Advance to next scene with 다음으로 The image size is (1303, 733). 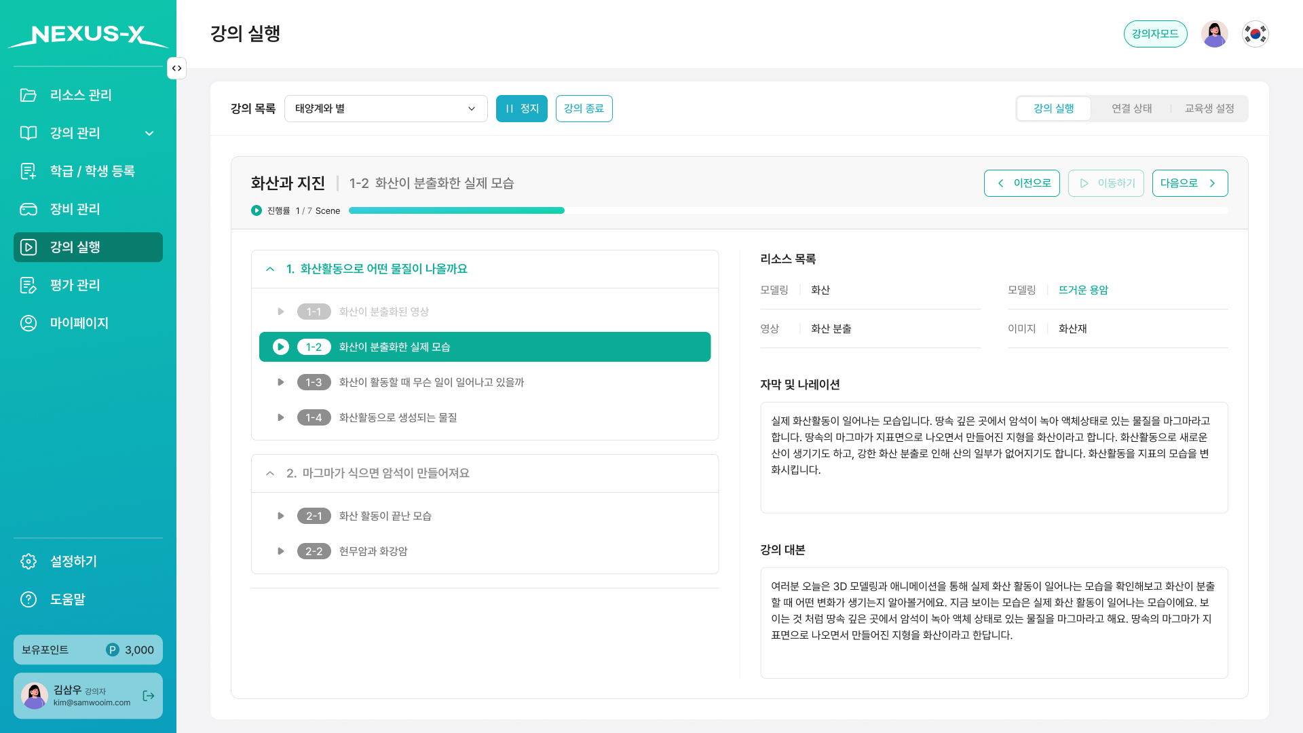[x=1190, y=183]
